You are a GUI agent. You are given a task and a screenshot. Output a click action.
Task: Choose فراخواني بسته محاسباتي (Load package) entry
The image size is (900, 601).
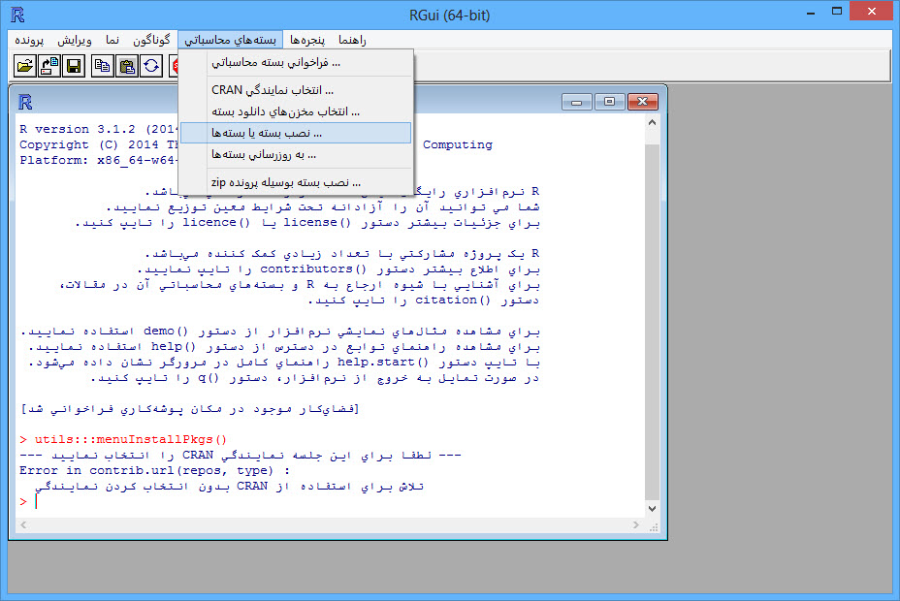point(296,62)
